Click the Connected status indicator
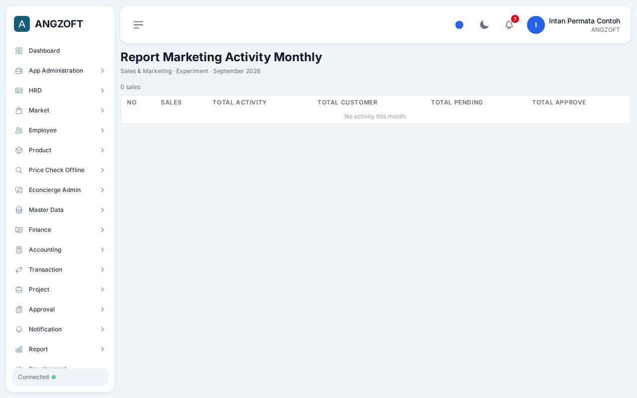Viewport: 637px width, 398px height. pos(60,377)
